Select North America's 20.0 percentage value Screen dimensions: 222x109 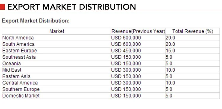[x=170, y=38]
